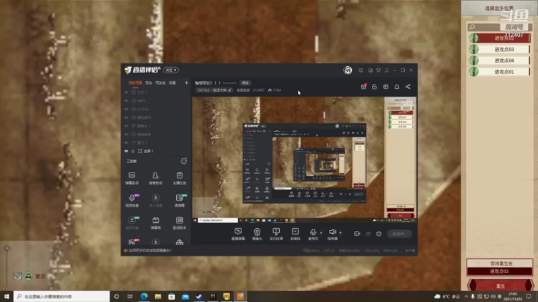This screenshot has height=302, width=538.
Task: Open Microsoft Edge from the taskbar
Action: (x=144, y=297)
